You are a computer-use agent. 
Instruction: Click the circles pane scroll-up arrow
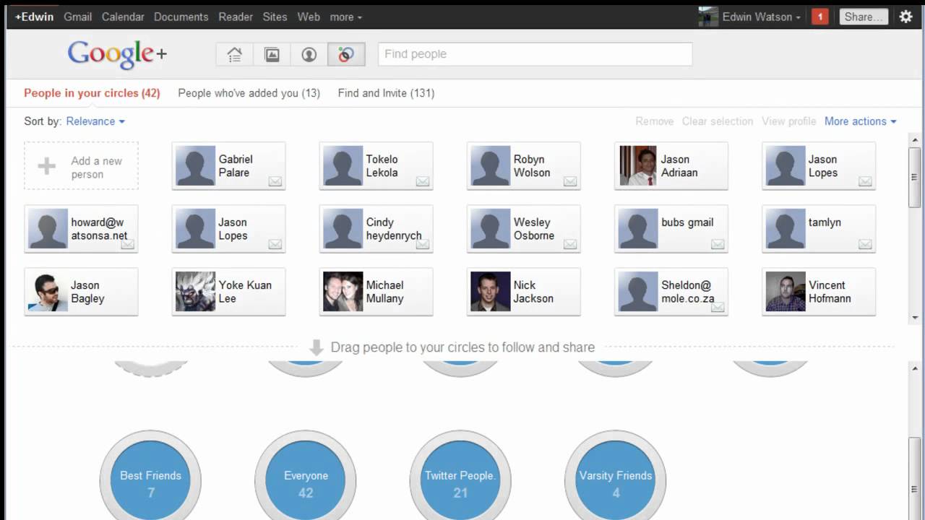pos(915,368)
